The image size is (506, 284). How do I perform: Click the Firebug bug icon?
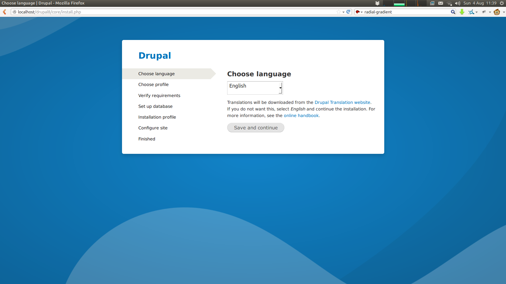pos(484,12)
